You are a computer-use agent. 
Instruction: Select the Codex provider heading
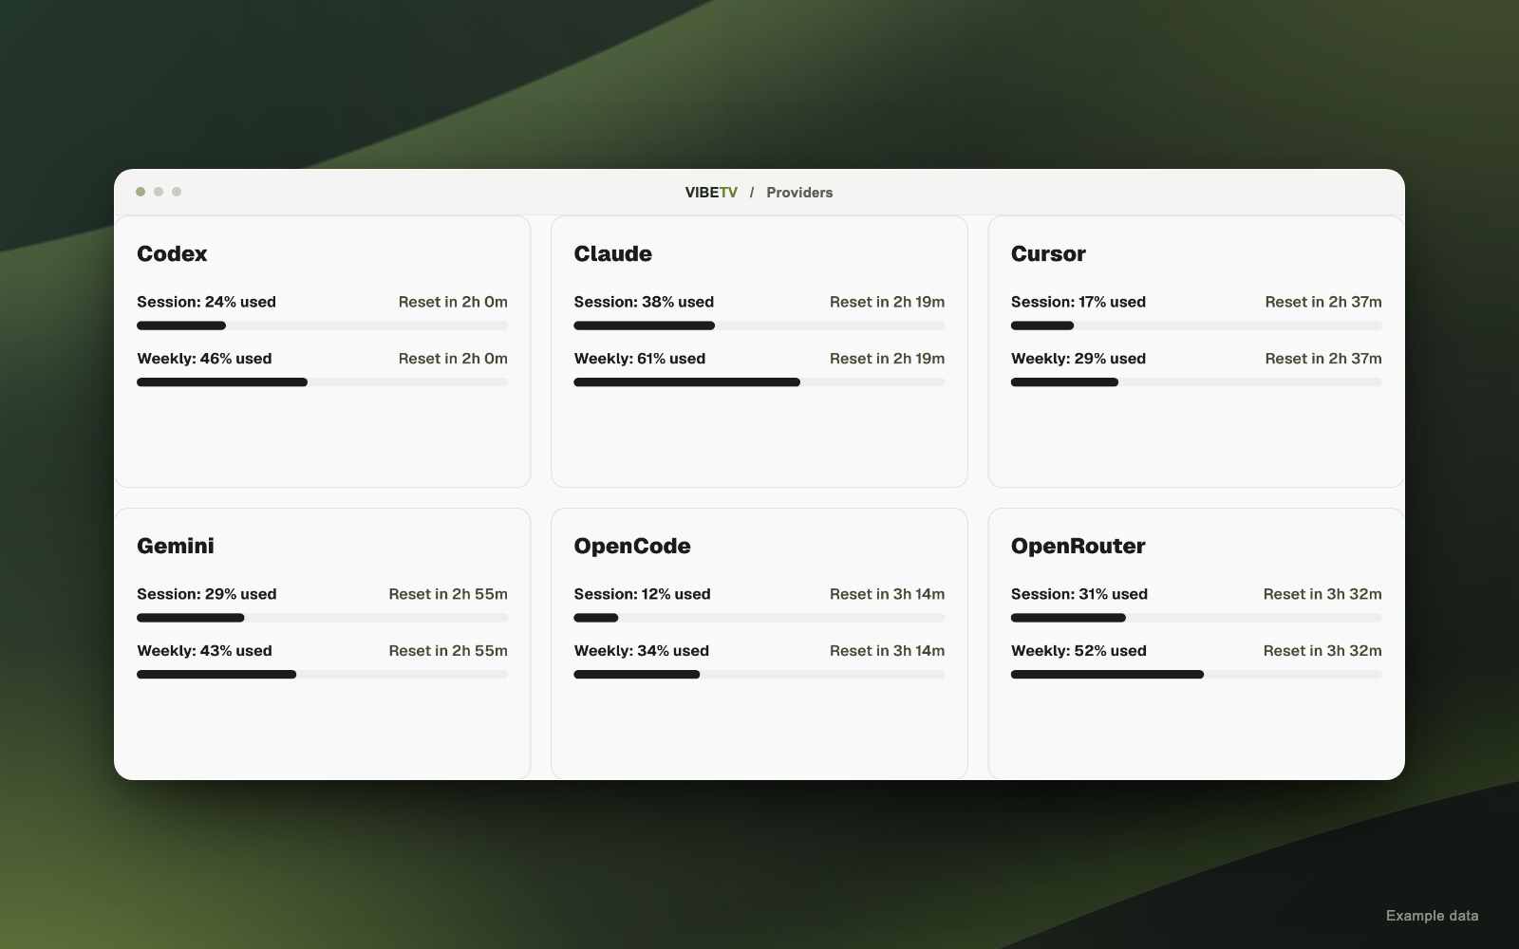172,253
